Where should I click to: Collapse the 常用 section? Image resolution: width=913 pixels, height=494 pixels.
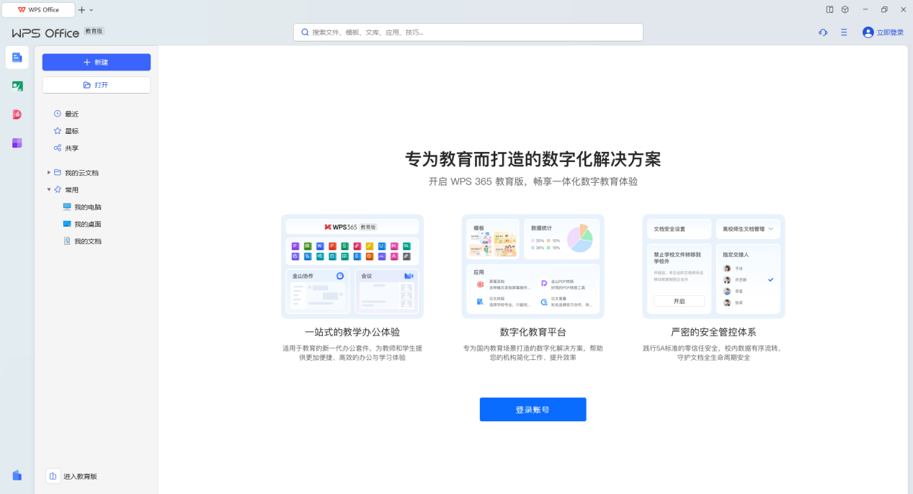[49, 189]
